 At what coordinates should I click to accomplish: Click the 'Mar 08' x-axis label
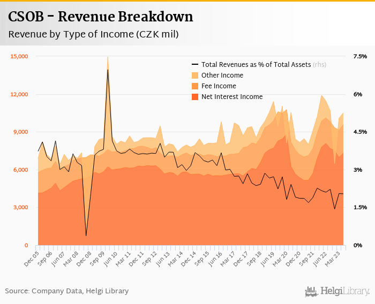pyautogui.click(x=71, y=259)
